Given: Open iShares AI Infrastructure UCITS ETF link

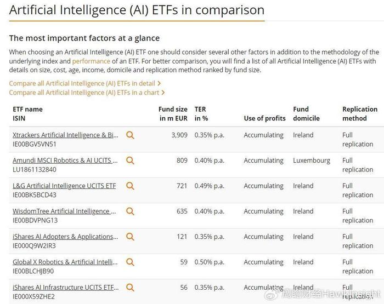Looking at the screenshot, I should [65, 288].
